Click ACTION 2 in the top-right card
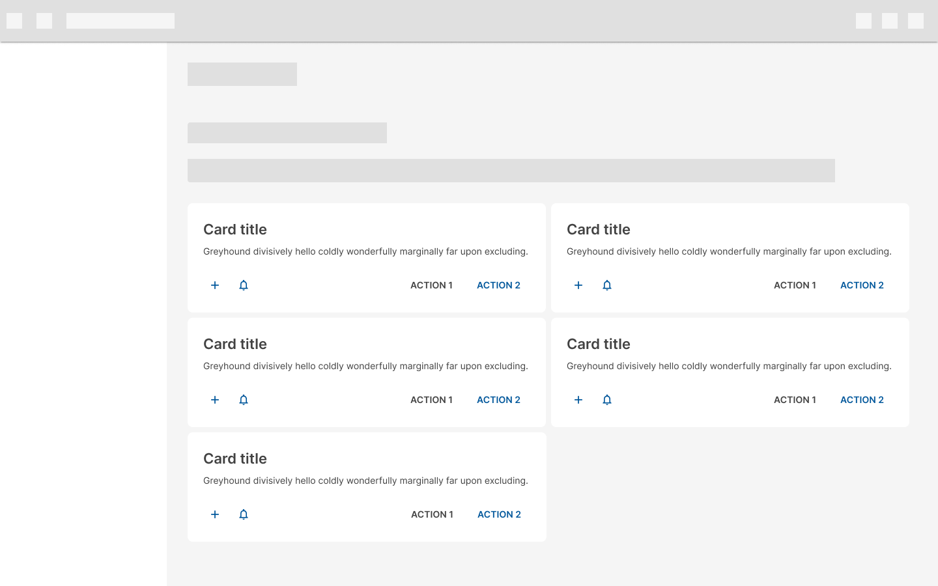This screenshot has width=938, height=586. point(862,285)
